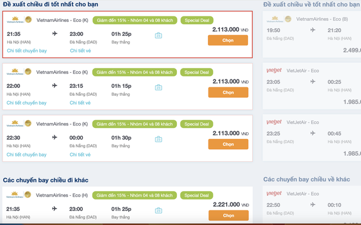Screen dimensions: 361x225
Task: Click group discount badge on 22:00 flight
Action: [x=134, y=72]
